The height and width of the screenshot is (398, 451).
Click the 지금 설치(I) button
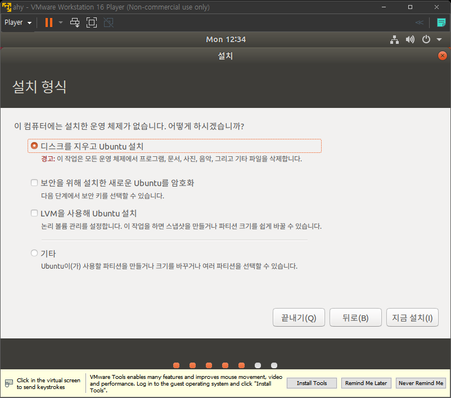point(412,318)
